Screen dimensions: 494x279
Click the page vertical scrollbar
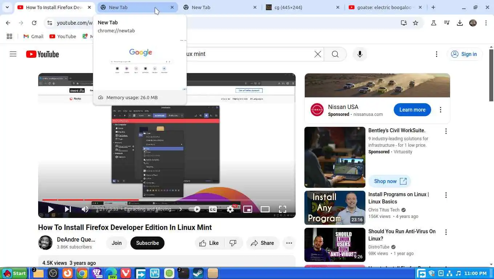coord(491,76)
